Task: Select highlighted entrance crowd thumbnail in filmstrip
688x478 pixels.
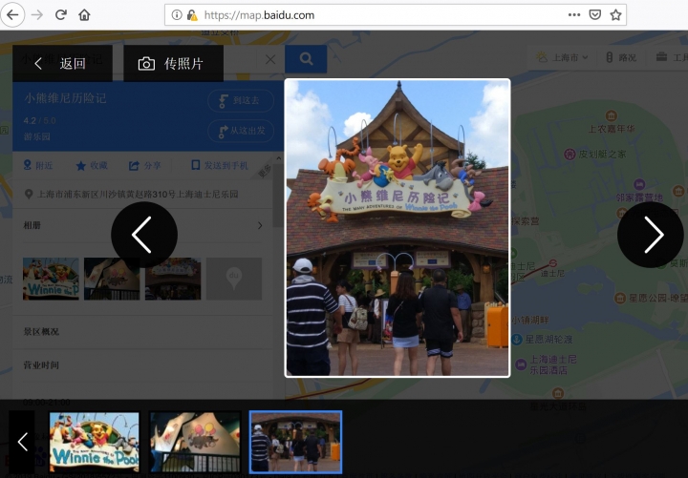Action: [x=295, y=442]
